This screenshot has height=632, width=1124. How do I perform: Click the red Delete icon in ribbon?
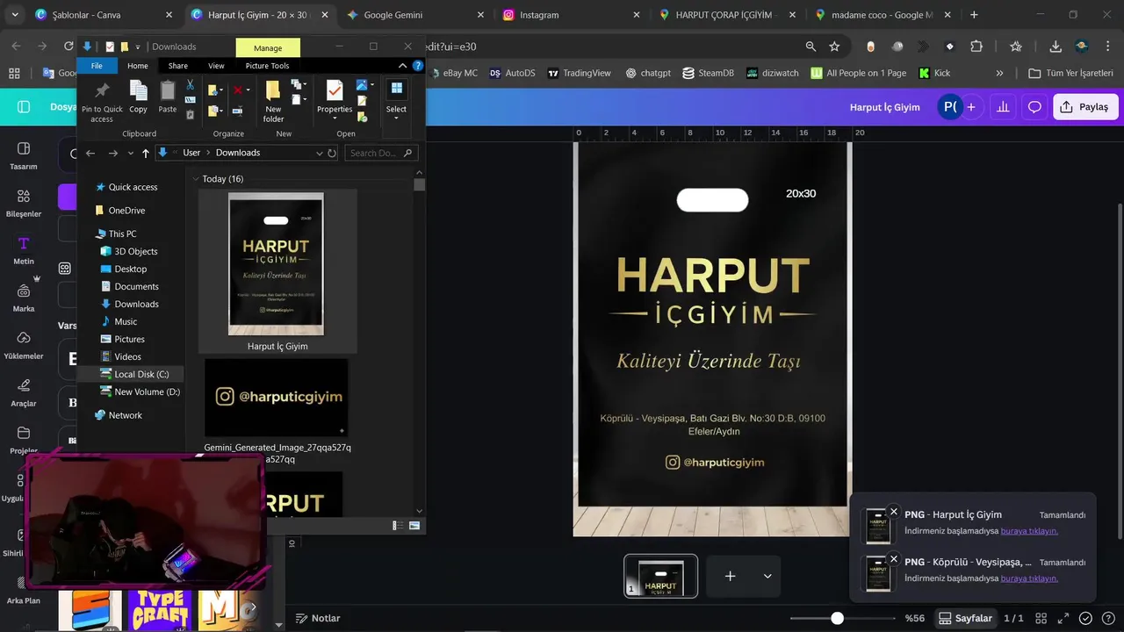pos(238,90)
